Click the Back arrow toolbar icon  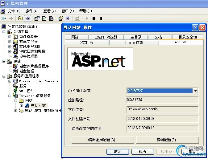[x=4, y=18]
